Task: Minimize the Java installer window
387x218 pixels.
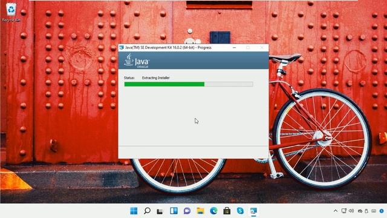Action: coord(235,47)
